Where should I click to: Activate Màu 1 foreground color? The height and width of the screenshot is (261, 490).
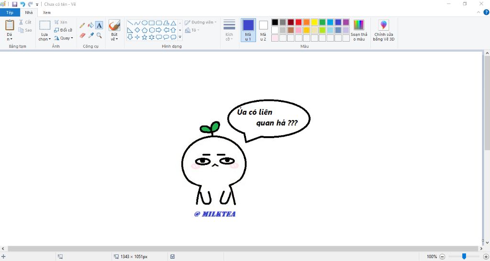click(248, 30)
